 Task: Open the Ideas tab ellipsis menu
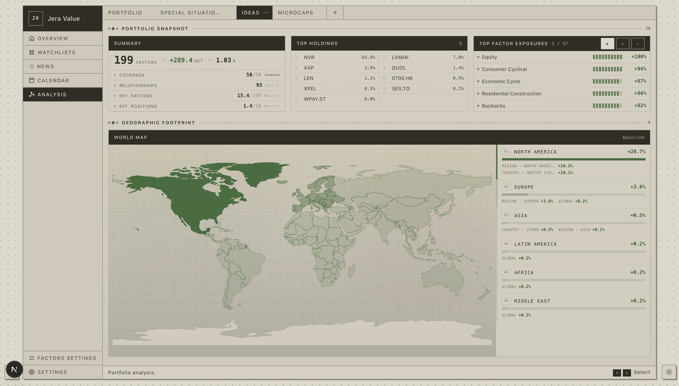[267, 12]
